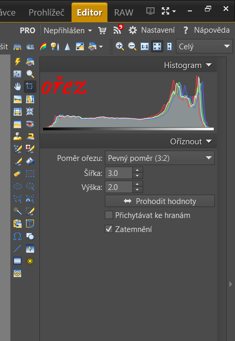This screenshot has width=235, height=341.
Task: Click the Prohodit hodnoty button
Action: (x=160, y=201)
